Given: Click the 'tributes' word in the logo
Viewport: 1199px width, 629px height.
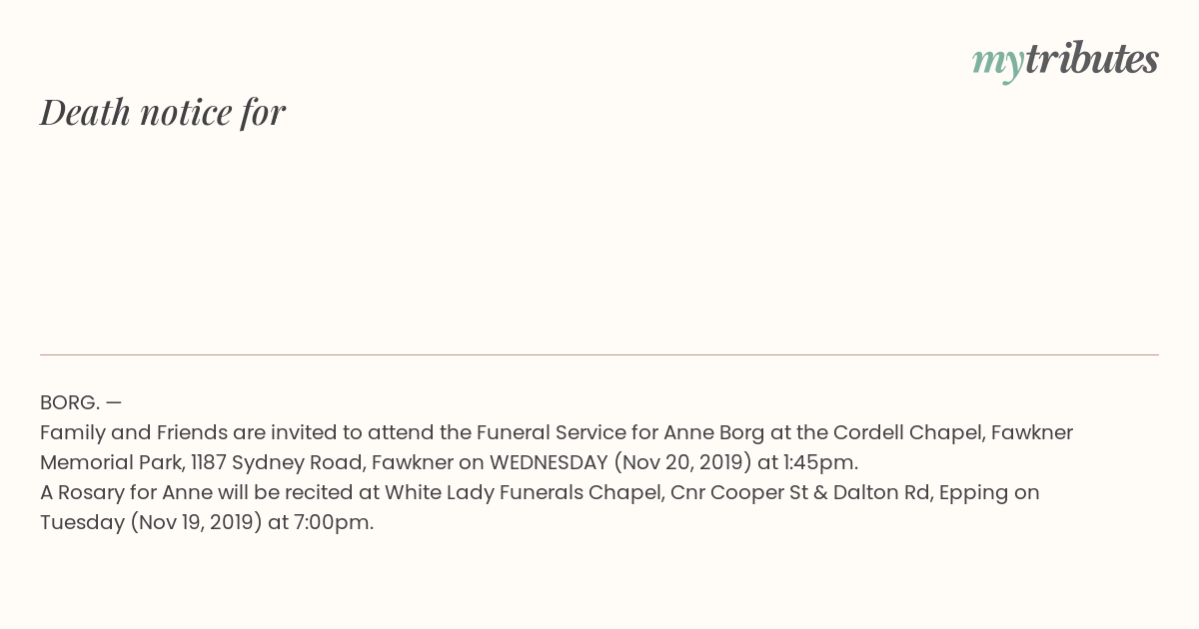Looking at the screenshot, I should [x=1092, y=59].
